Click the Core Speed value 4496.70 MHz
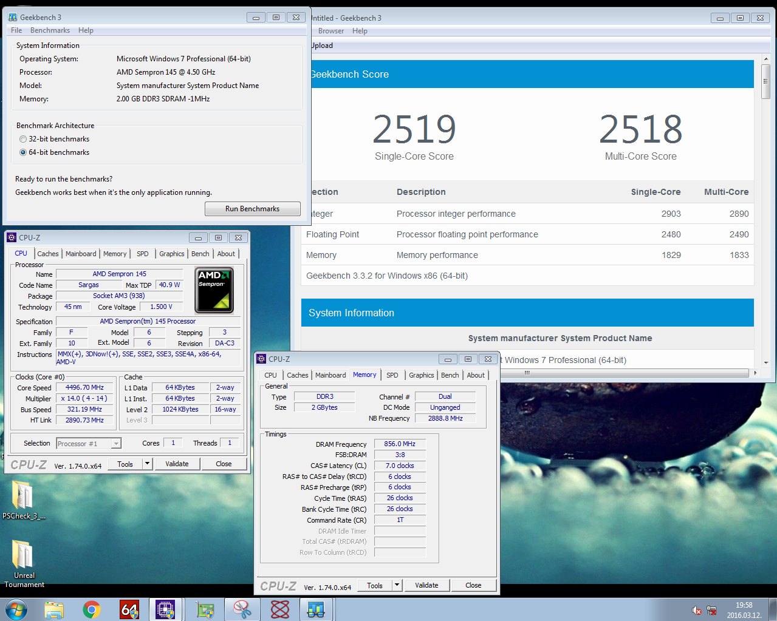 click(x=84, y=387)
